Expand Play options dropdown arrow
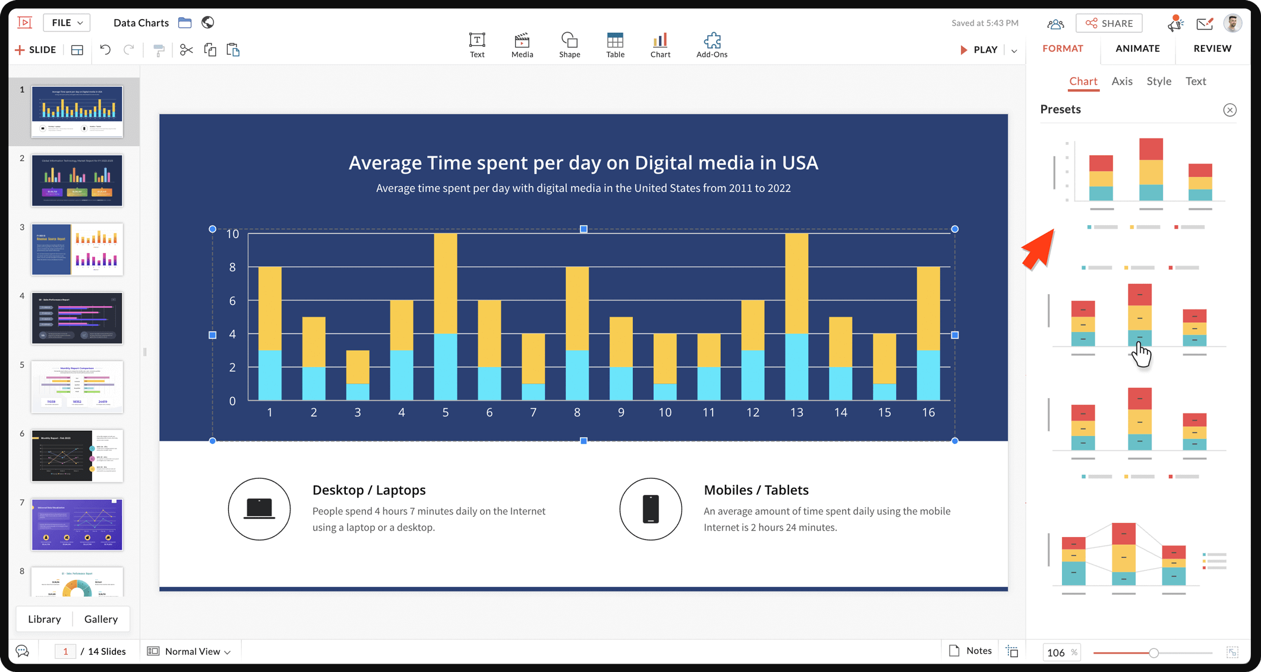Screen dimensions: 1261x672 tap(1014, 51)
